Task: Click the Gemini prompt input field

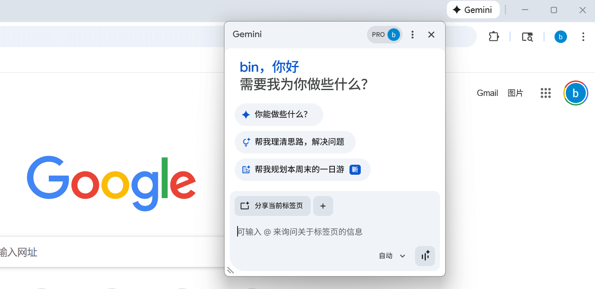Action: (x=334, y=232)
